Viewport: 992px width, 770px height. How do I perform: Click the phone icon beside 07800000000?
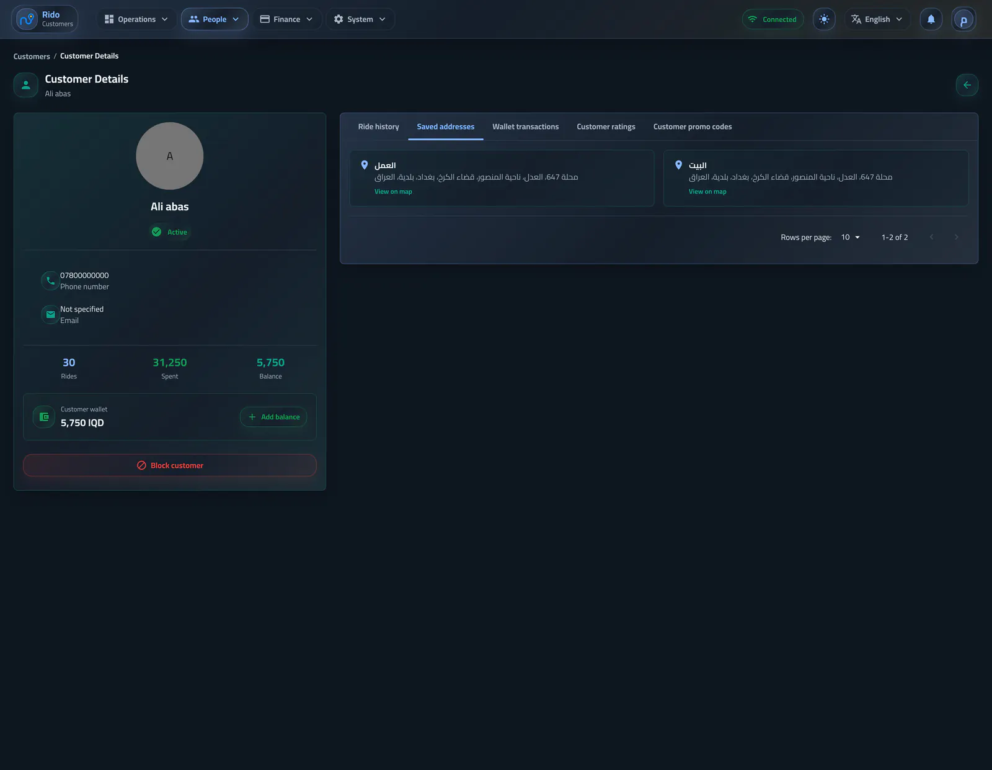(50, 280)
